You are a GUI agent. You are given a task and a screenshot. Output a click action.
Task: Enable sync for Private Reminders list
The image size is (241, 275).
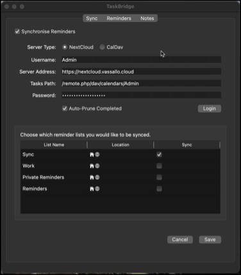[x=159, y=177]
